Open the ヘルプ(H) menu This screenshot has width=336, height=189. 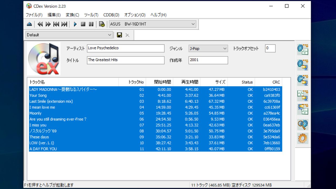tap(159, 15)
